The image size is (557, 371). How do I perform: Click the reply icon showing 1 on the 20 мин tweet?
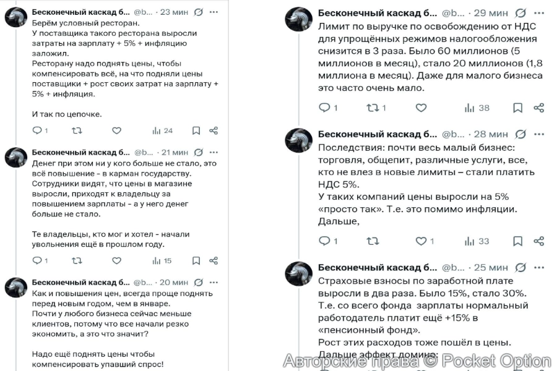(35, 260)
